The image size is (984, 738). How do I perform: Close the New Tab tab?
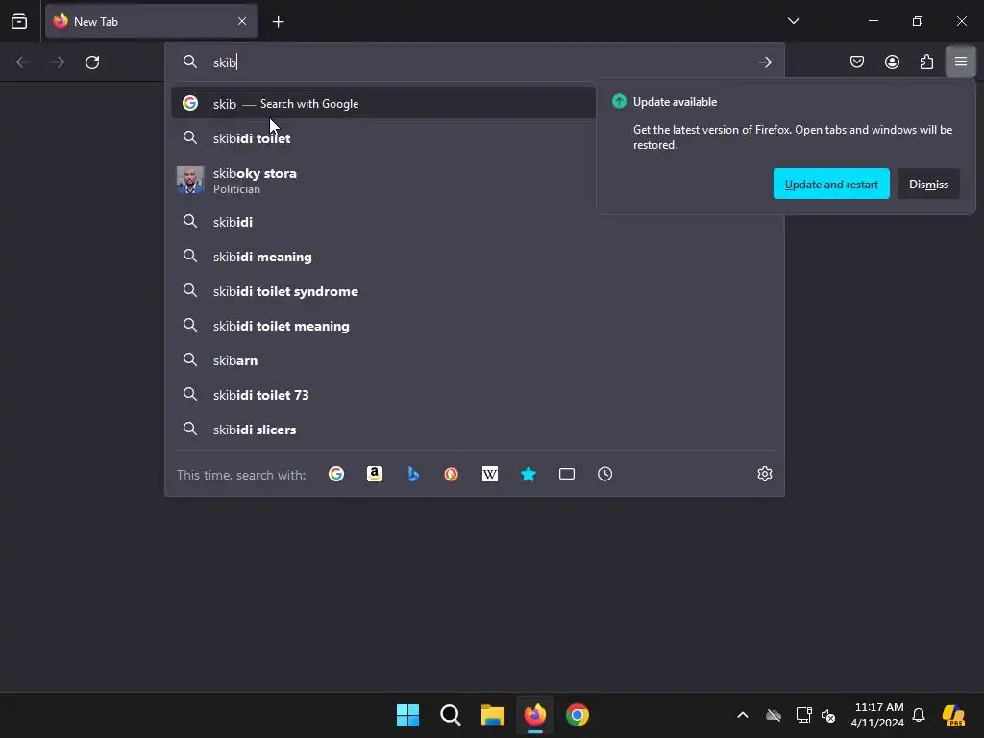point(242,21)
